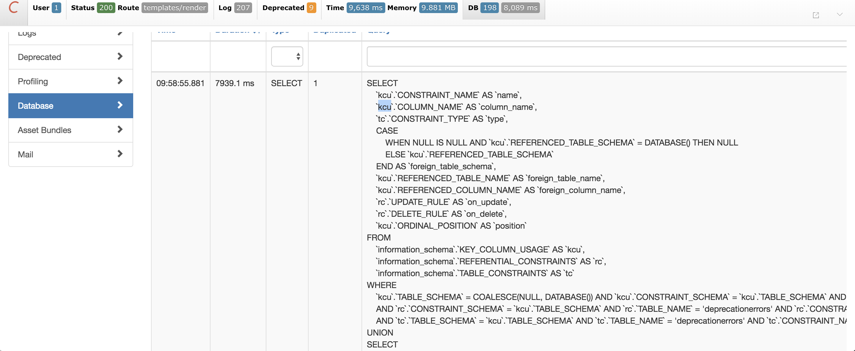855x351 pixels.
Task: Open DB 198 queries toolbar item
Action: 490,8
